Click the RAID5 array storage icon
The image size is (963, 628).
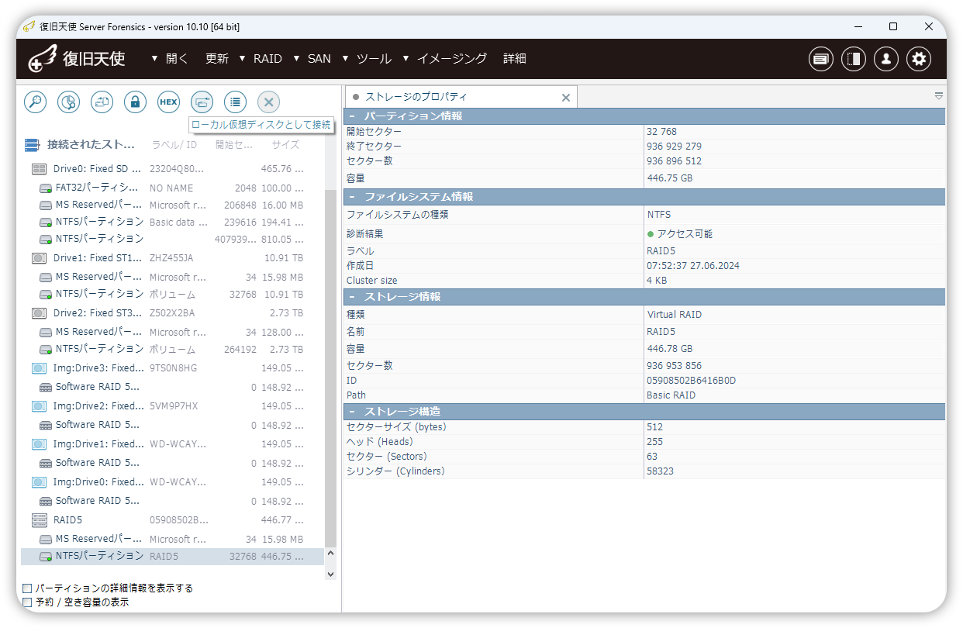pyautogui.click(x=39, y=520)
